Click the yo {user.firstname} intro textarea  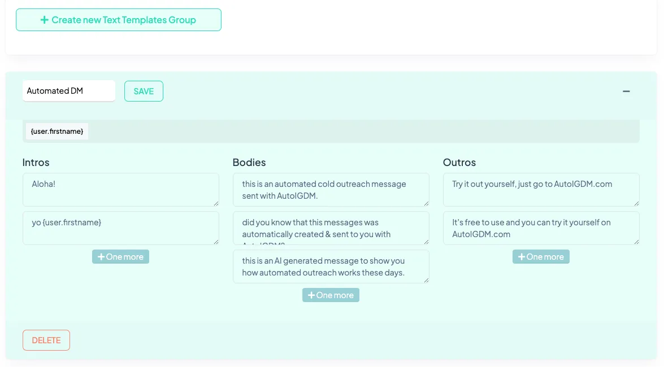(120, 228)
